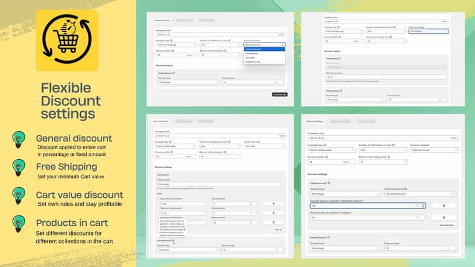Viewport: 475px width, 267px height.
Task: Click the info icon under the mouse cursor near the tooltip
Action: tap(173, 241)
